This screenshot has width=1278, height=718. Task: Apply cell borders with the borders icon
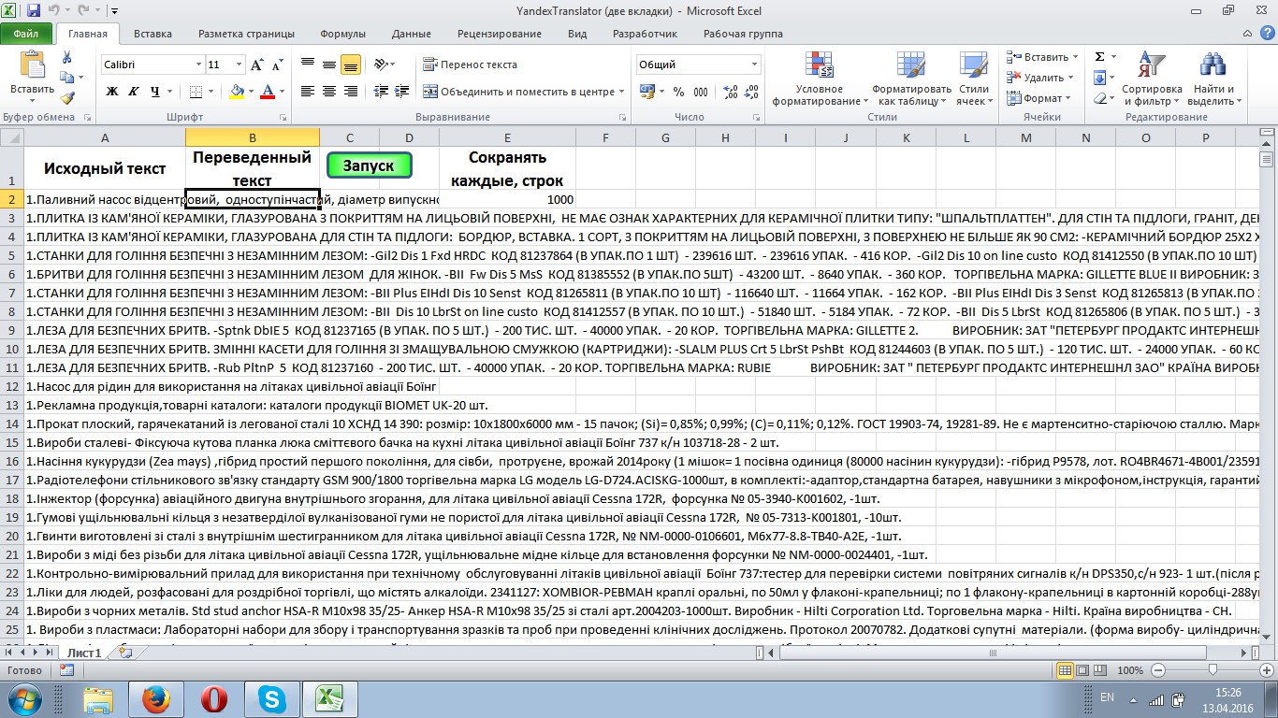point(196,92)
